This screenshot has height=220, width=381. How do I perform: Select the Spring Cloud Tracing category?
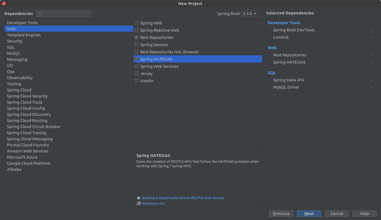69,133
